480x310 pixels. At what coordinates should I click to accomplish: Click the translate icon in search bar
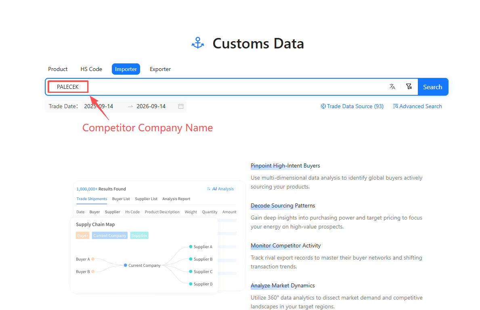click(x=392, y=87)
